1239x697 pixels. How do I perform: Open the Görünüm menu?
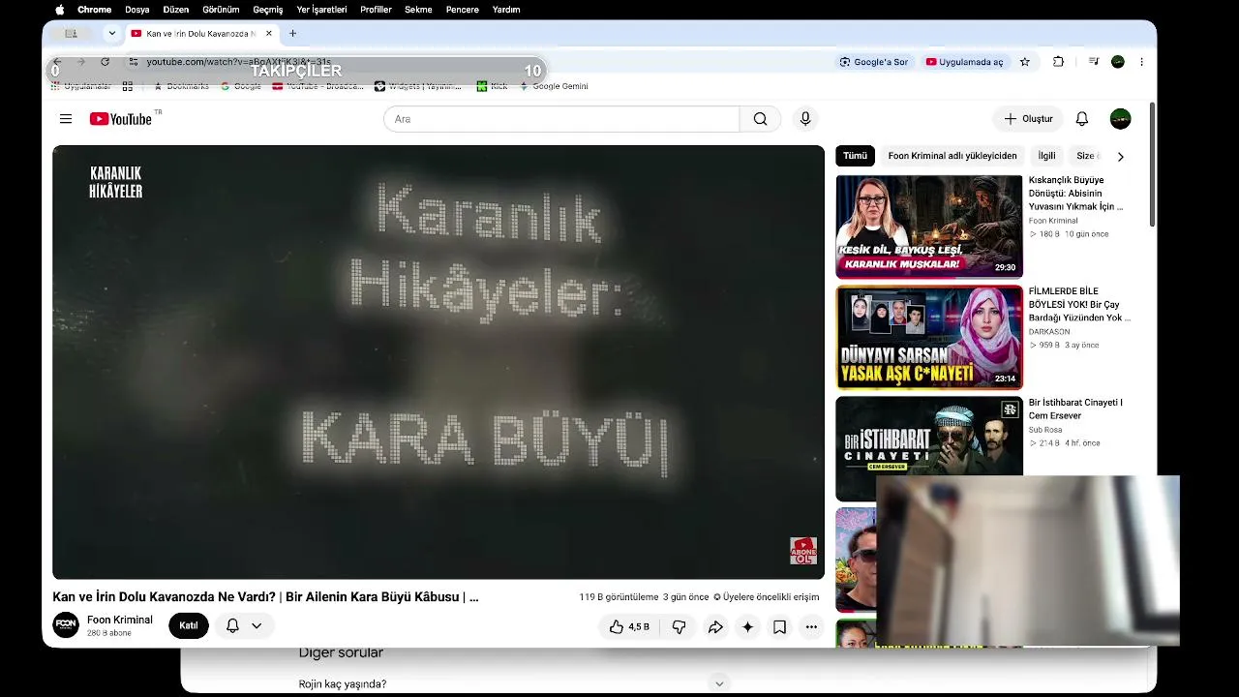(x=221, y=10)
